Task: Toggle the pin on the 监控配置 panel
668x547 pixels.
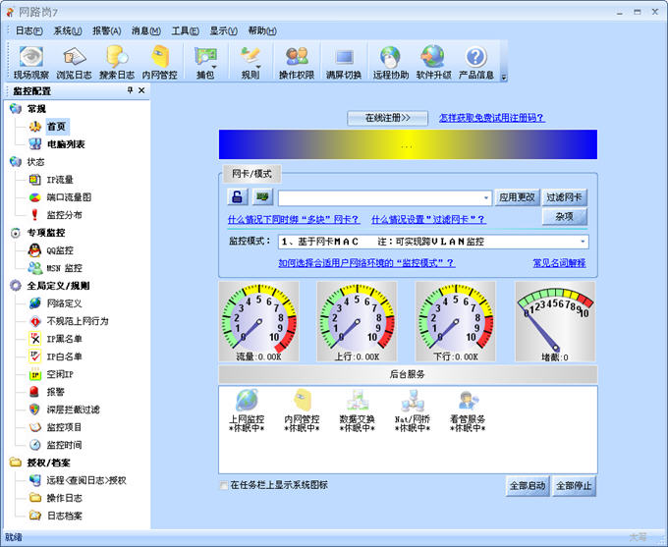Action: point(130,90)
